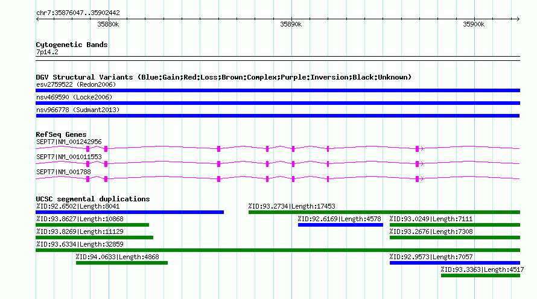Image resolution: width=537 pixels, height=299 pixels.
Task: Click the %ID:93.6334|Length:32859 label
Action: click(80, 244)
